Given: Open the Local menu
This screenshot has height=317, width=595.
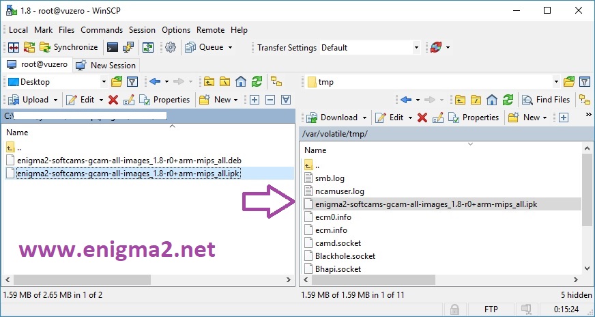Looking at the screenshot, I should point(18,30).
